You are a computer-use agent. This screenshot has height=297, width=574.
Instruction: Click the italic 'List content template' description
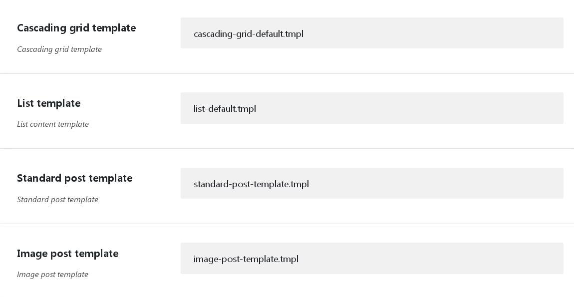[53, 124]
